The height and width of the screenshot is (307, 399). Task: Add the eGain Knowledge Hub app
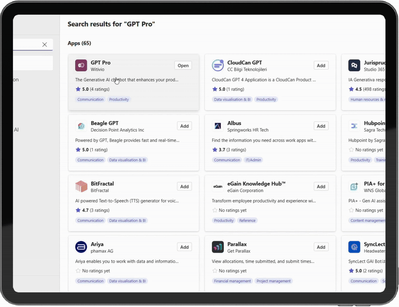321,186
